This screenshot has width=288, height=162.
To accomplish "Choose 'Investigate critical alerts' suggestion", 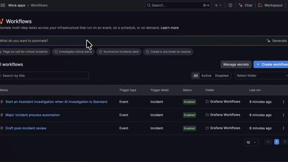I will pyautogui.click(x=73, y=52).
